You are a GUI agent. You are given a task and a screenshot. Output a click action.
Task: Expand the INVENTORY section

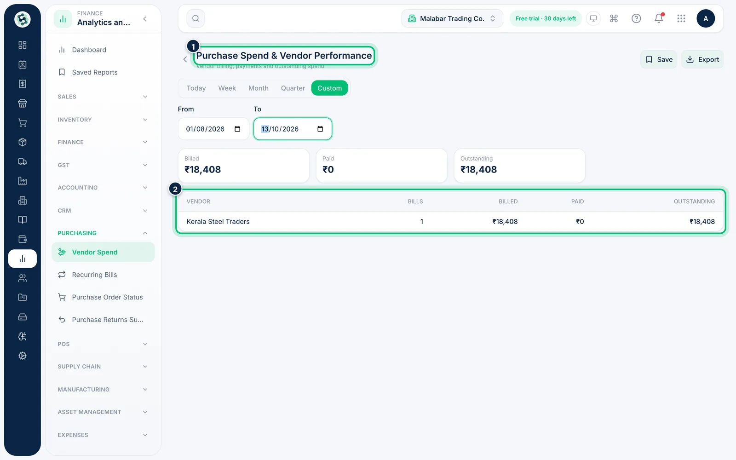[103, 120]
